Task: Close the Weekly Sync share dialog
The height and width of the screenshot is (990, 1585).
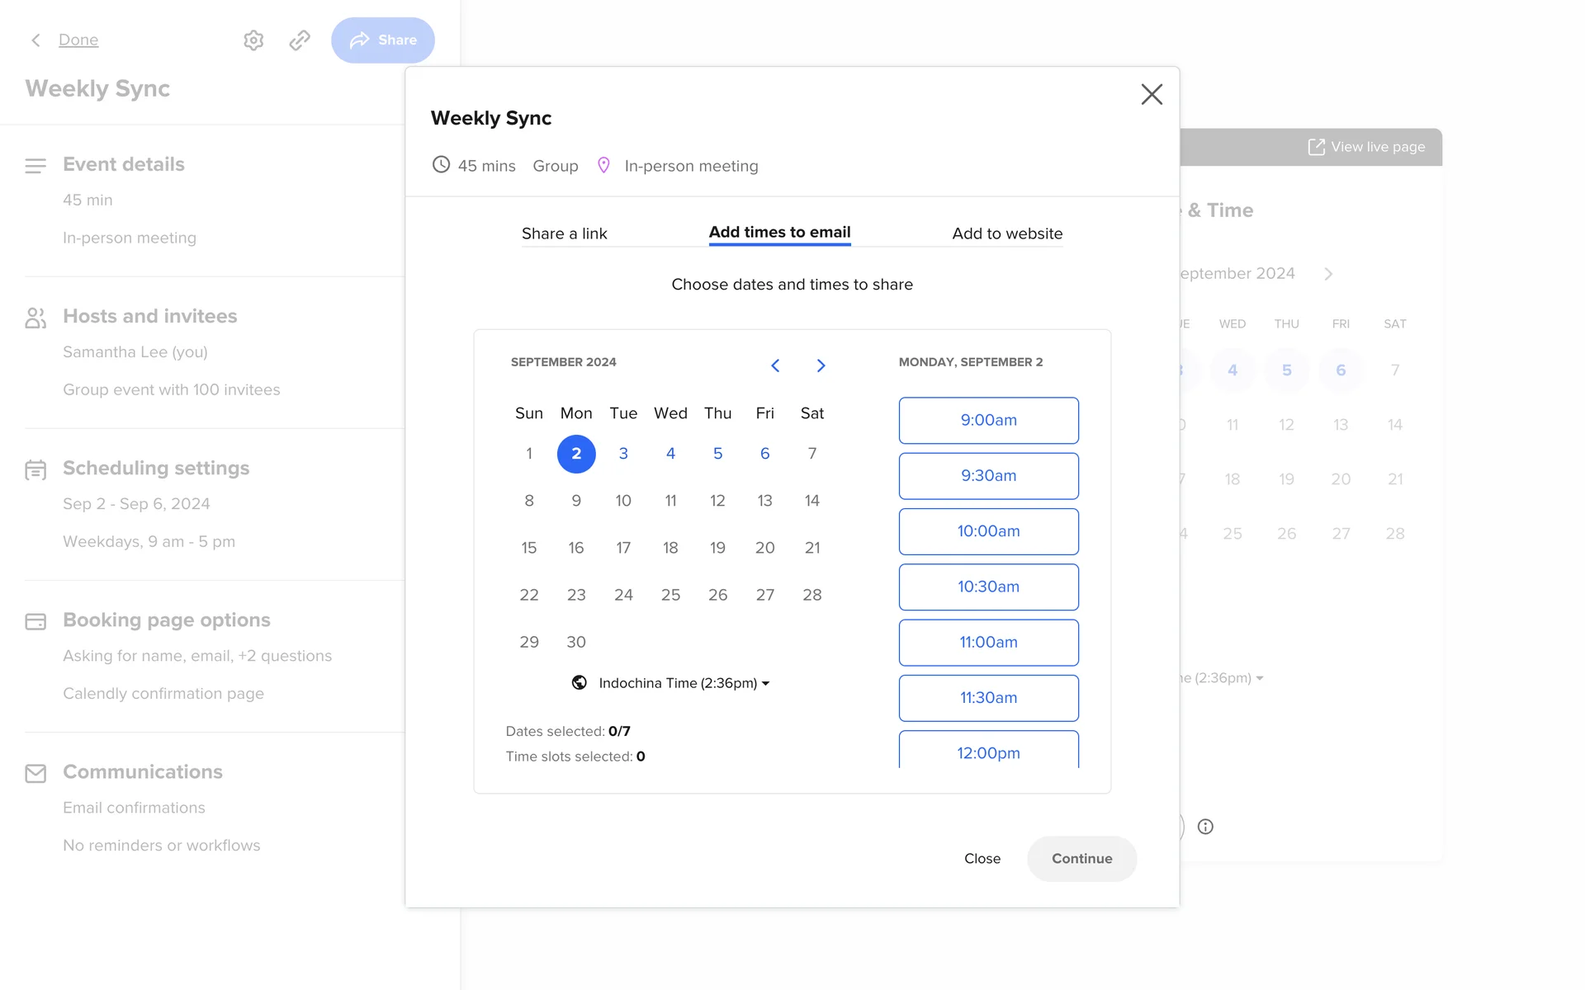Action: pos(1152,94)
